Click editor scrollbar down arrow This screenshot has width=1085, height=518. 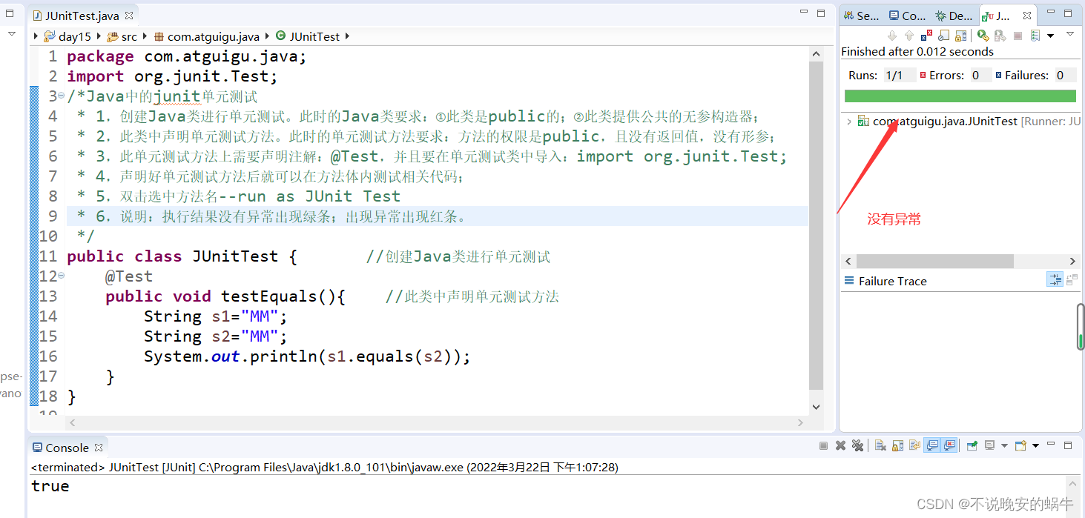click(x=817, y=406)
